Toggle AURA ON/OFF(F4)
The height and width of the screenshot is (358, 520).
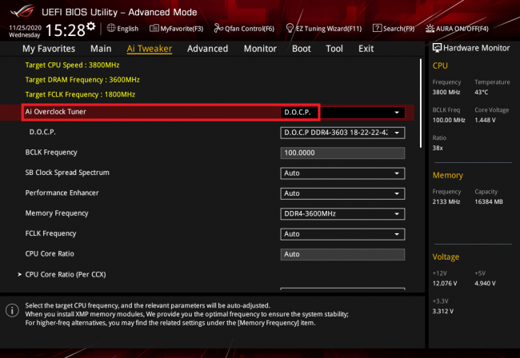(x=457, y=29)
